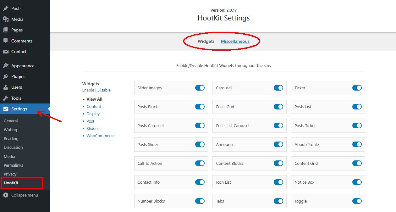This screenshot has width=396, height=212.
Task: Open the Writing settings submenu
Action: (x=10, y=130)
